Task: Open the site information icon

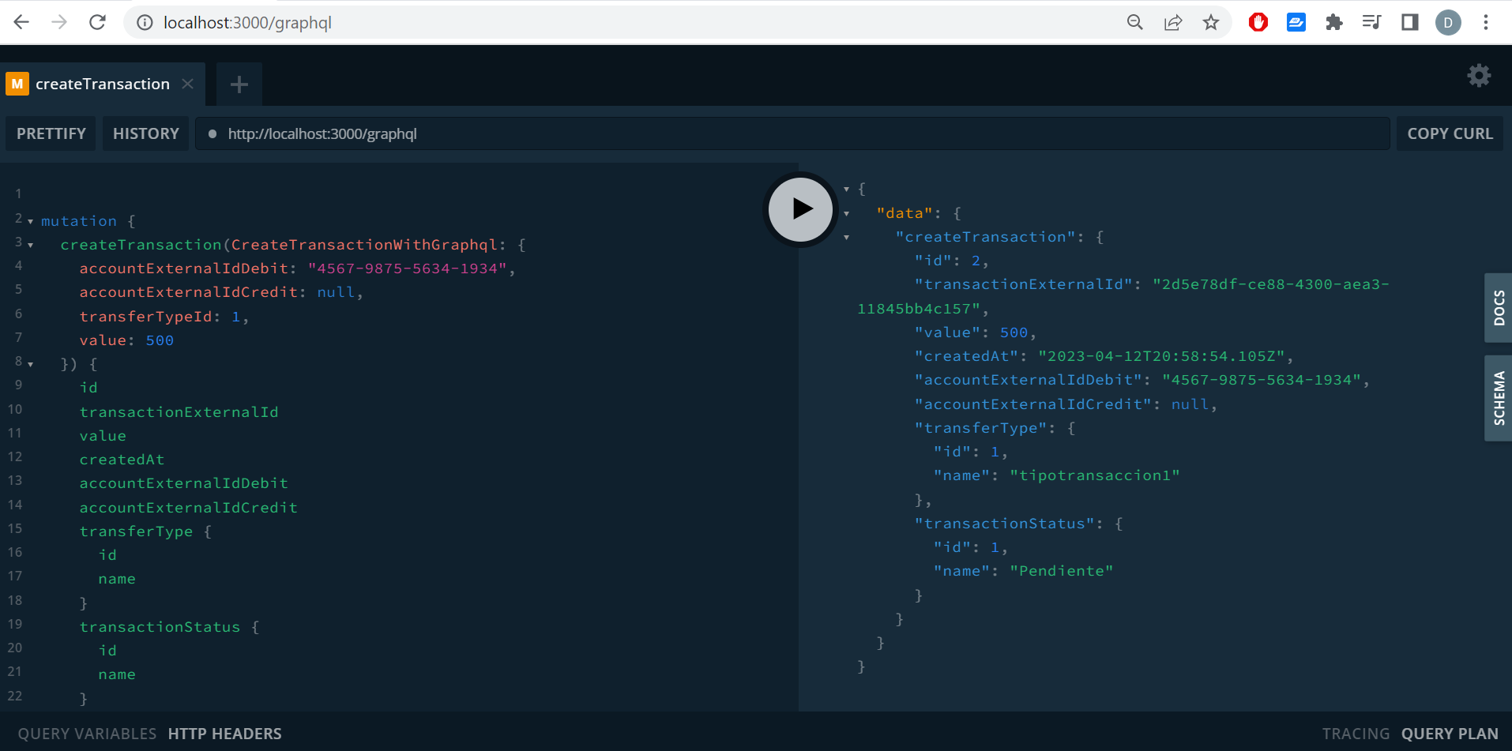Action: coord(145,22)
